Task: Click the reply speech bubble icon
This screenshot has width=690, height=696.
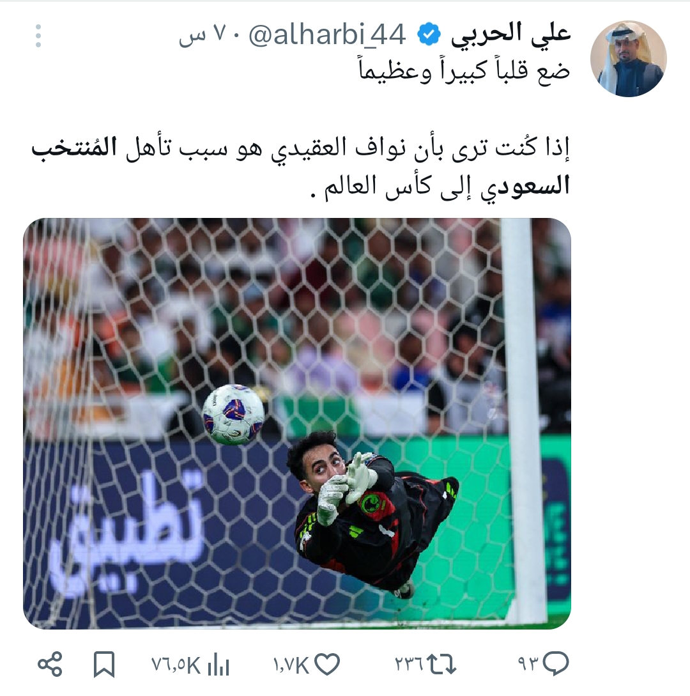Action: pyautogui.click(x=556, y=663)
